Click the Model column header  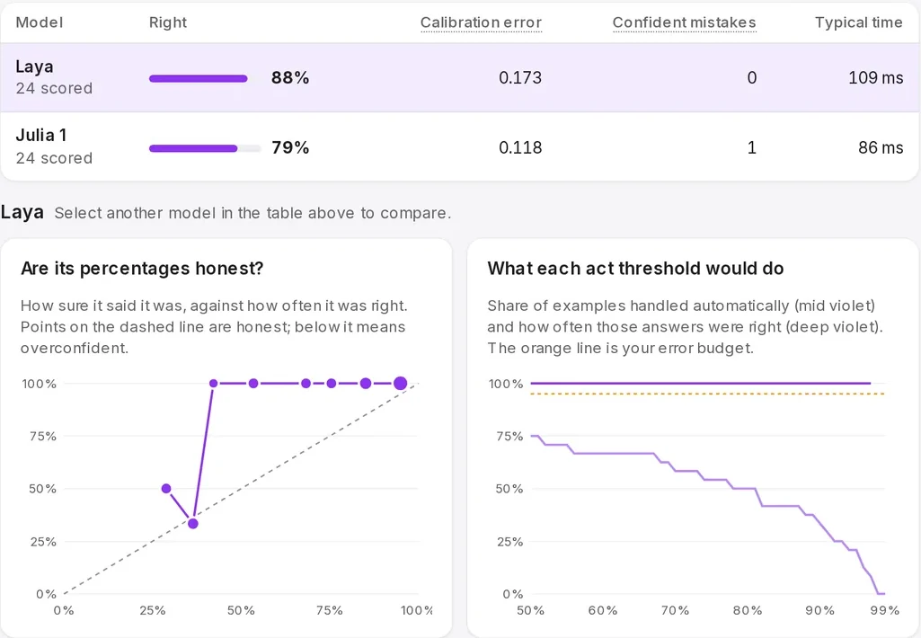[x=39, y=22]
